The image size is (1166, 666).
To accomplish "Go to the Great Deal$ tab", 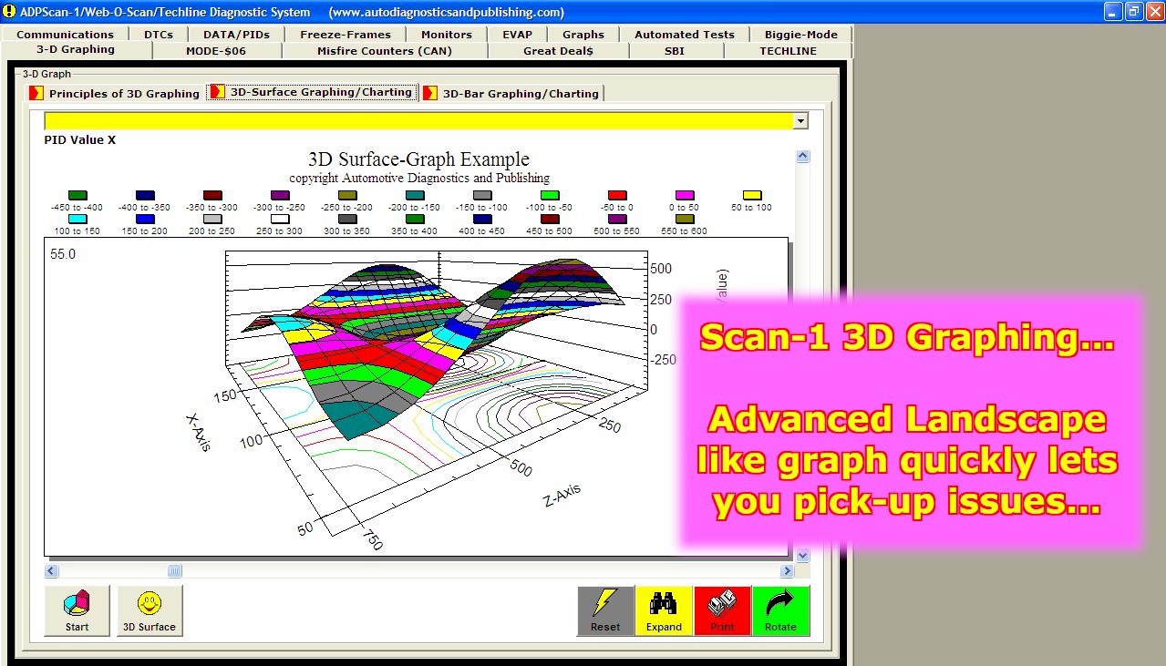I will point(558,51).
